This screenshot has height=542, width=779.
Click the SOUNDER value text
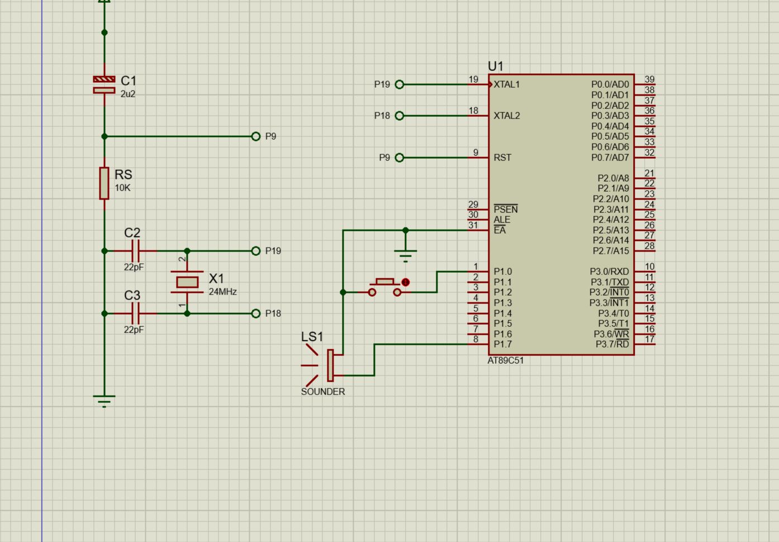pyautogui.click(x=323, y=392)
